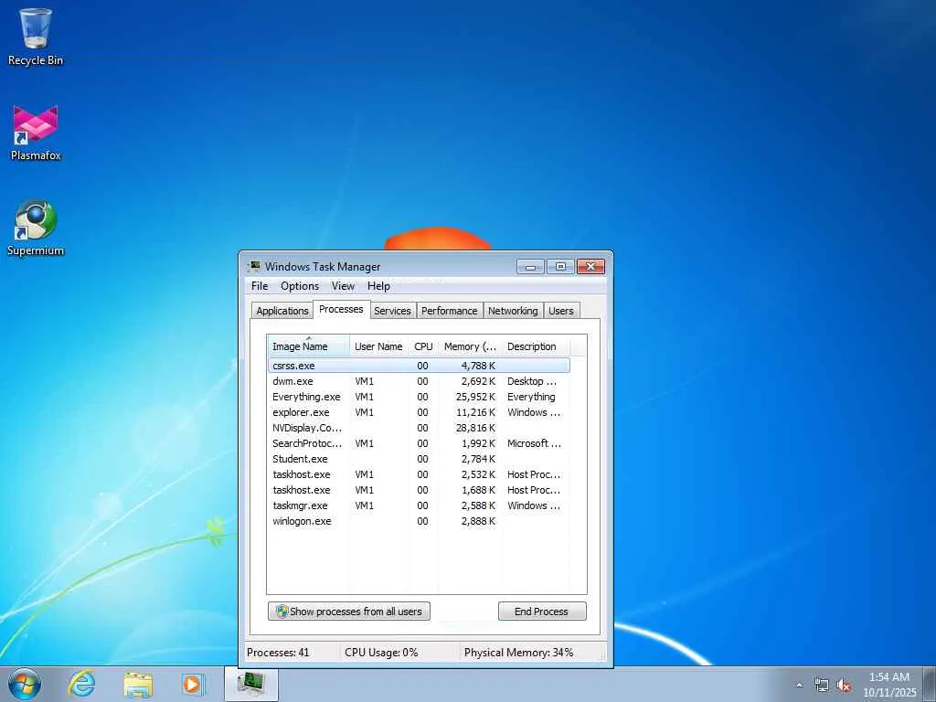Select the Processes tab

point(341,309)
